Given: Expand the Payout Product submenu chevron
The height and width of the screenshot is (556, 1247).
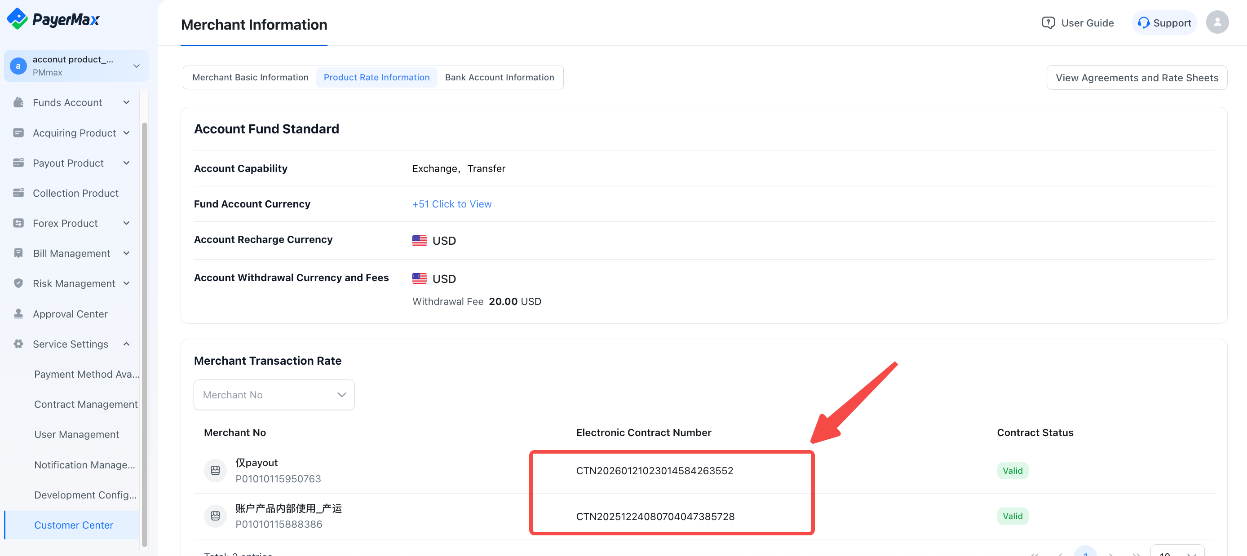Looking at the screenshot, I should [x=126, y=163].
